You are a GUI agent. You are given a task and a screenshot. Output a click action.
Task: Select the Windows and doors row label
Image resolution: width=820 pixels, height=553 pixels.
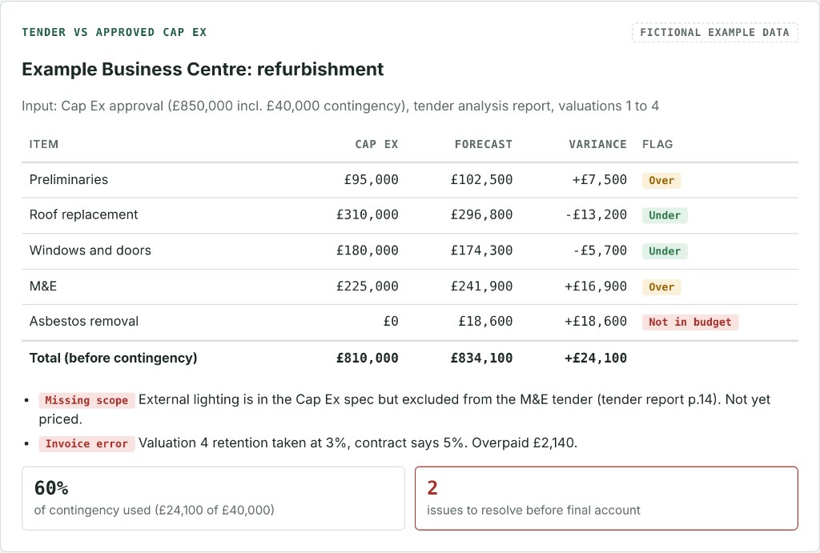point(90,250)
